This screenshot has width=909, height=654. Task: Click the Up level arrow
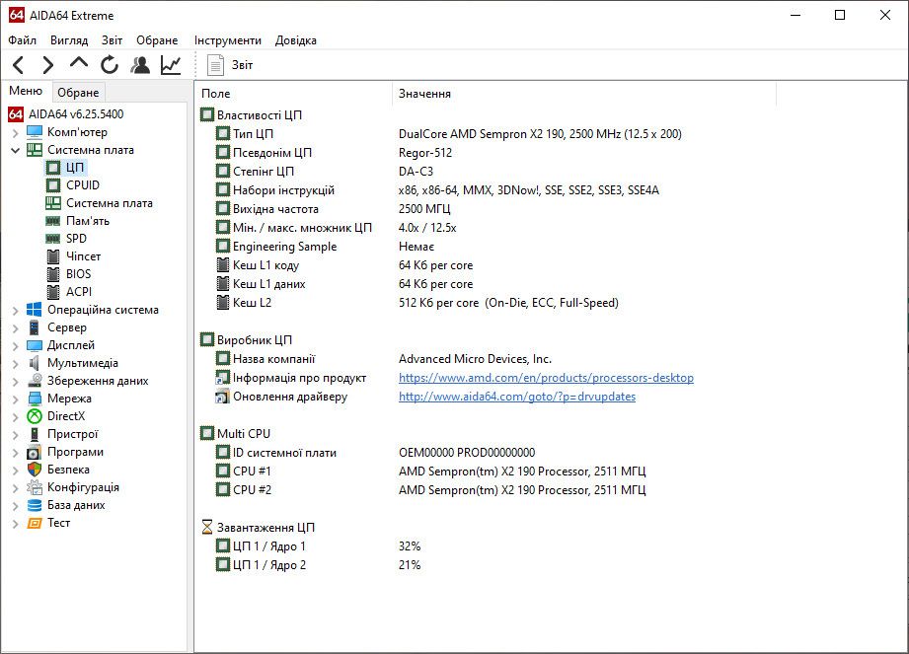[x=79, y=62]
